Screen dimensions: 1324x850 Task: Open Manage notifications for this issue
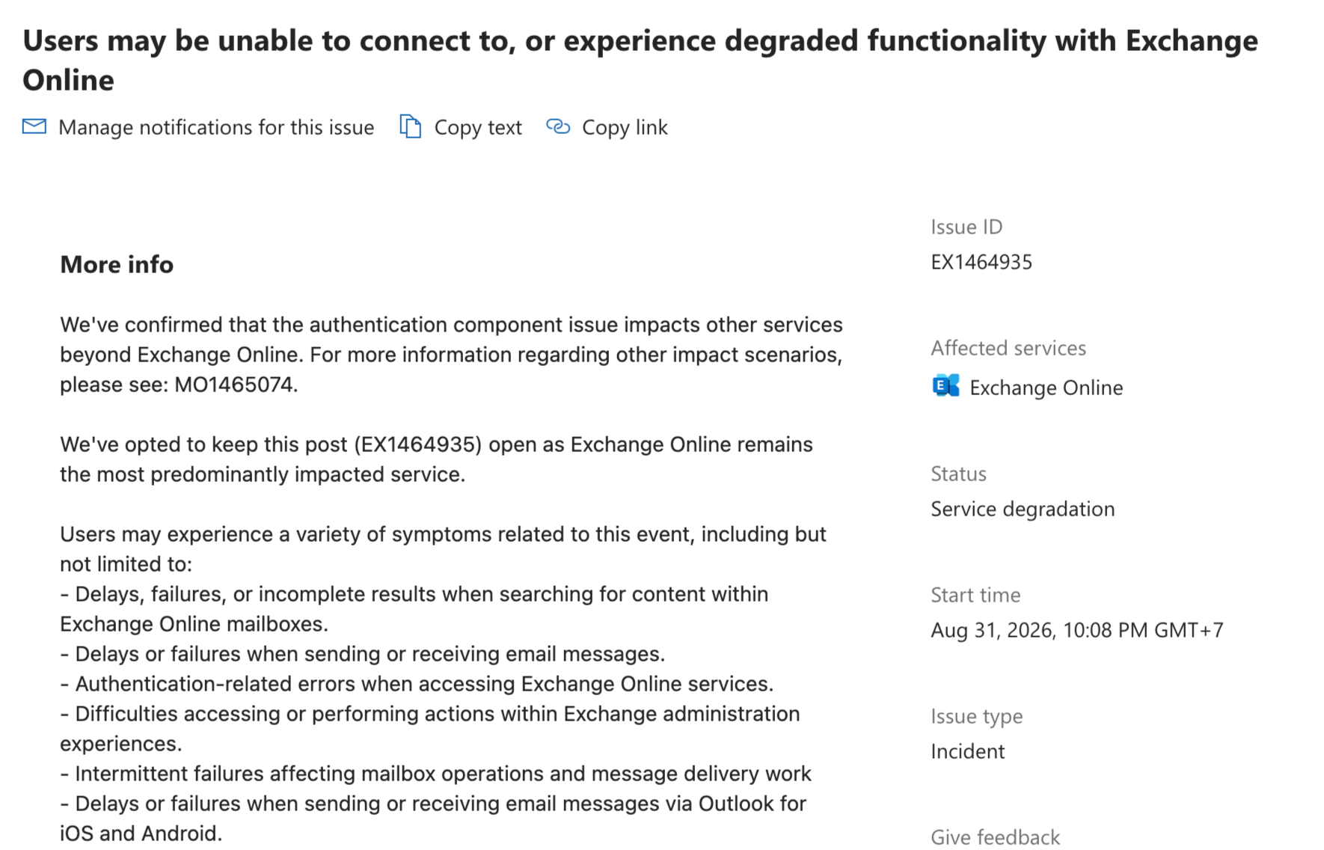(216, 127)
